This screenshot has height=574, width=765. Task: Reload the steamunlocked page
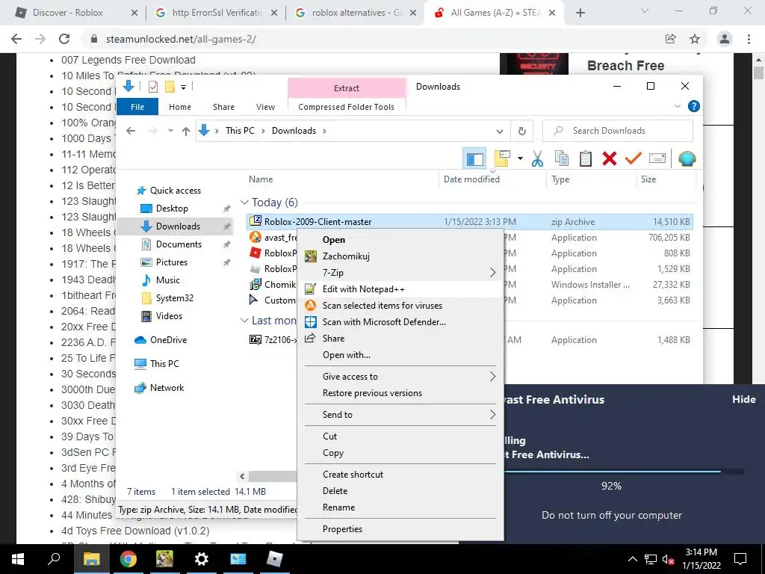[x=64, y=39]
